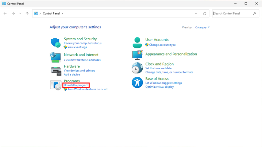Click the Search Control Panel field
262x147 pixels.
pos(232,14)
